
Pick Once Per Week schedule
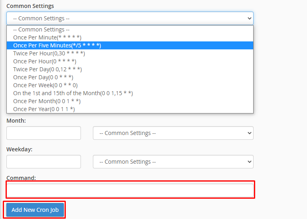tap(45, 85)
